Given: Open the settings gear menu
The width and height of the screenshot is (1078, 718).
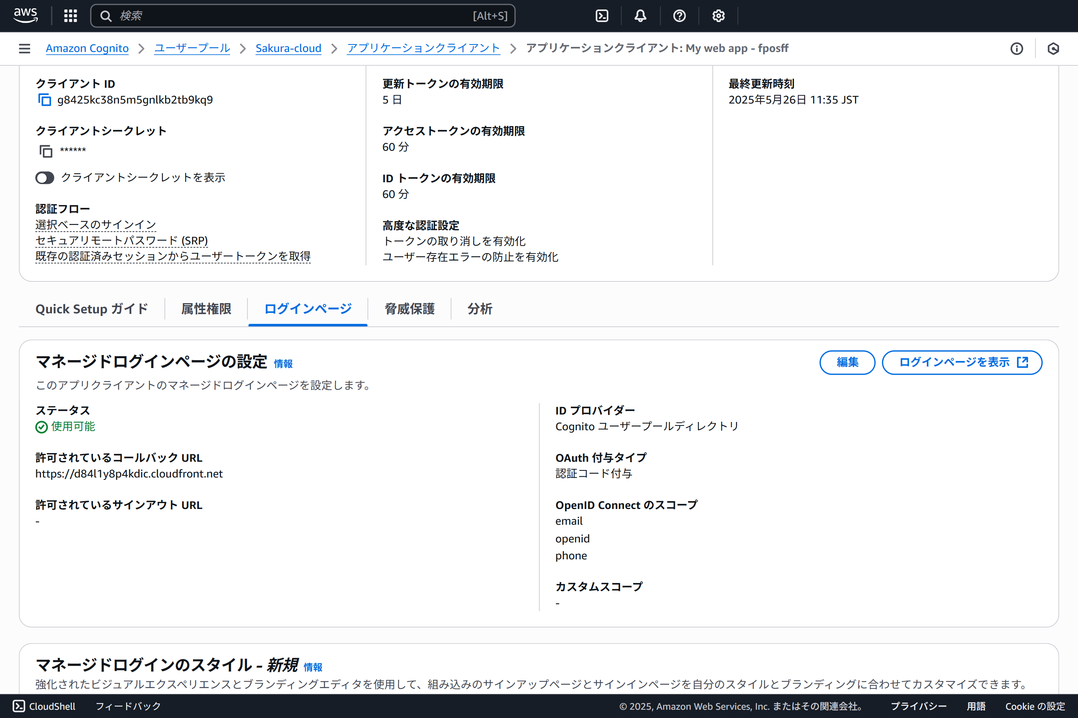Looking at the screenshot, I should [x=718, y=16].
